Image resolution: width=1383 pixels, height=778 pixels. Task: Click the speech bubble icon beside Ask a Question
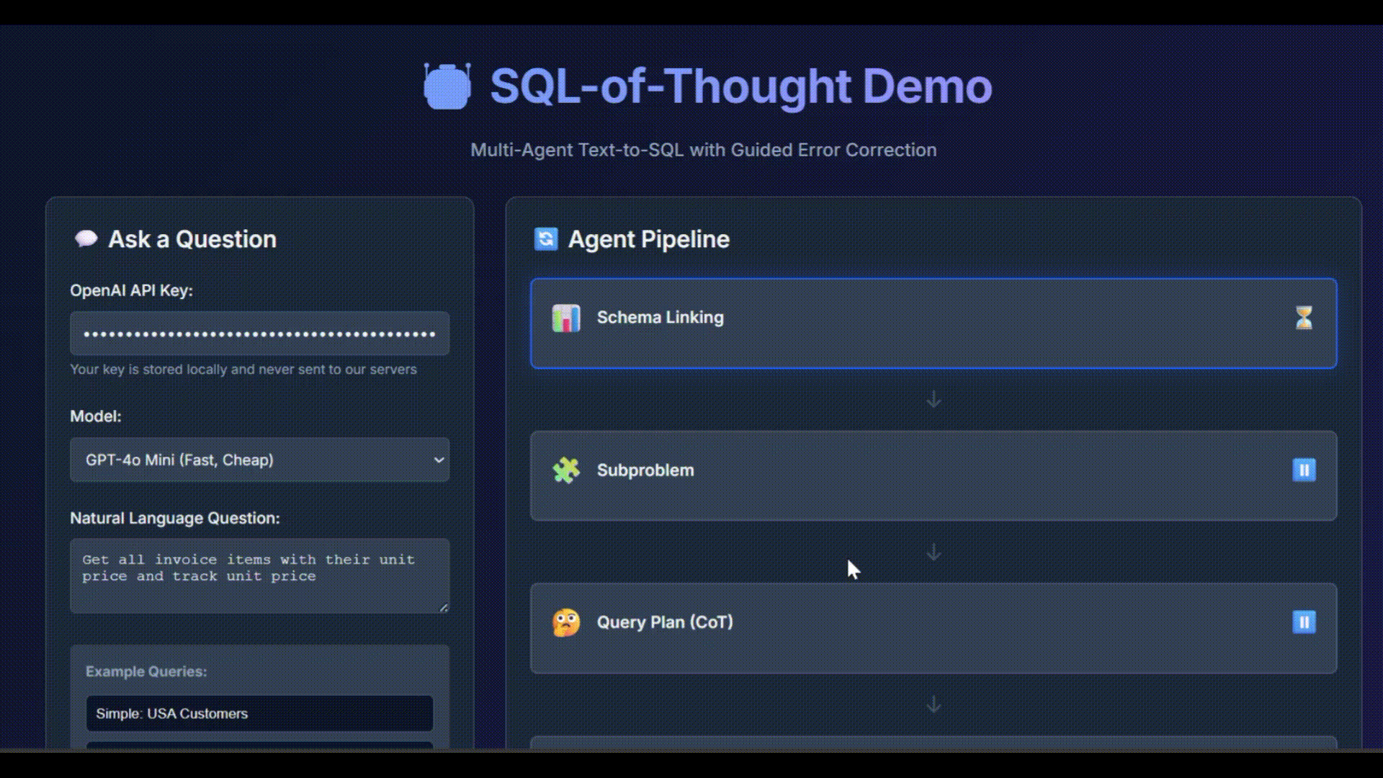(x=86, y=238)
